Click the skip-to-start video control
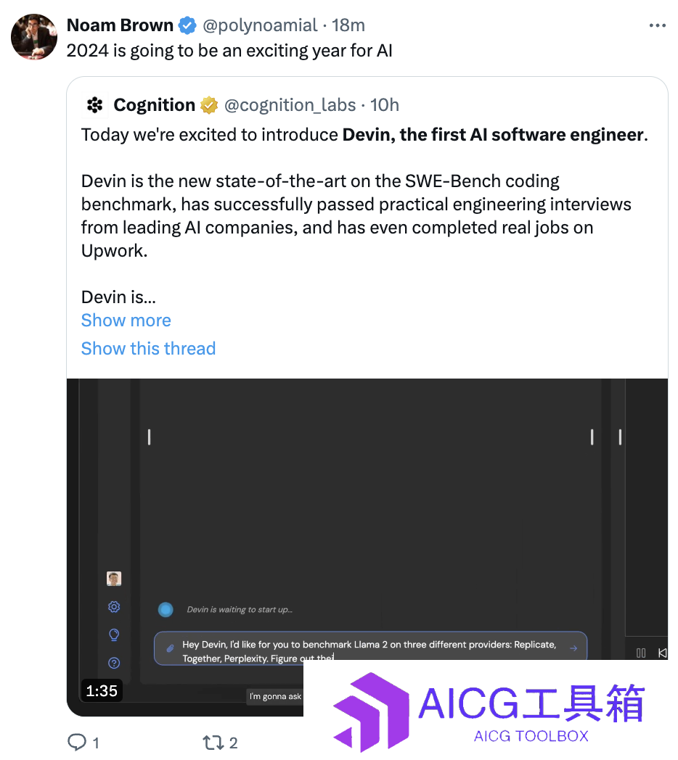678x760 pixels. click(663, 653)
